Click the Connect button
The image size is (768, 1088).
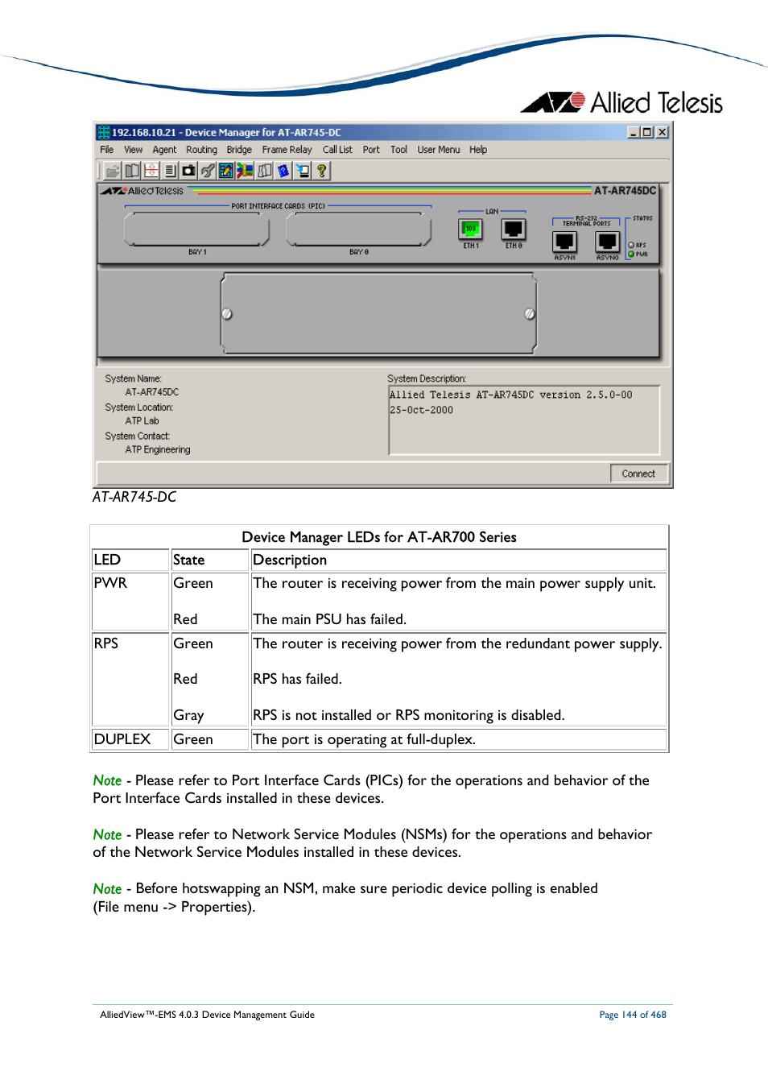pyautogui.click(x=638, y=474)
